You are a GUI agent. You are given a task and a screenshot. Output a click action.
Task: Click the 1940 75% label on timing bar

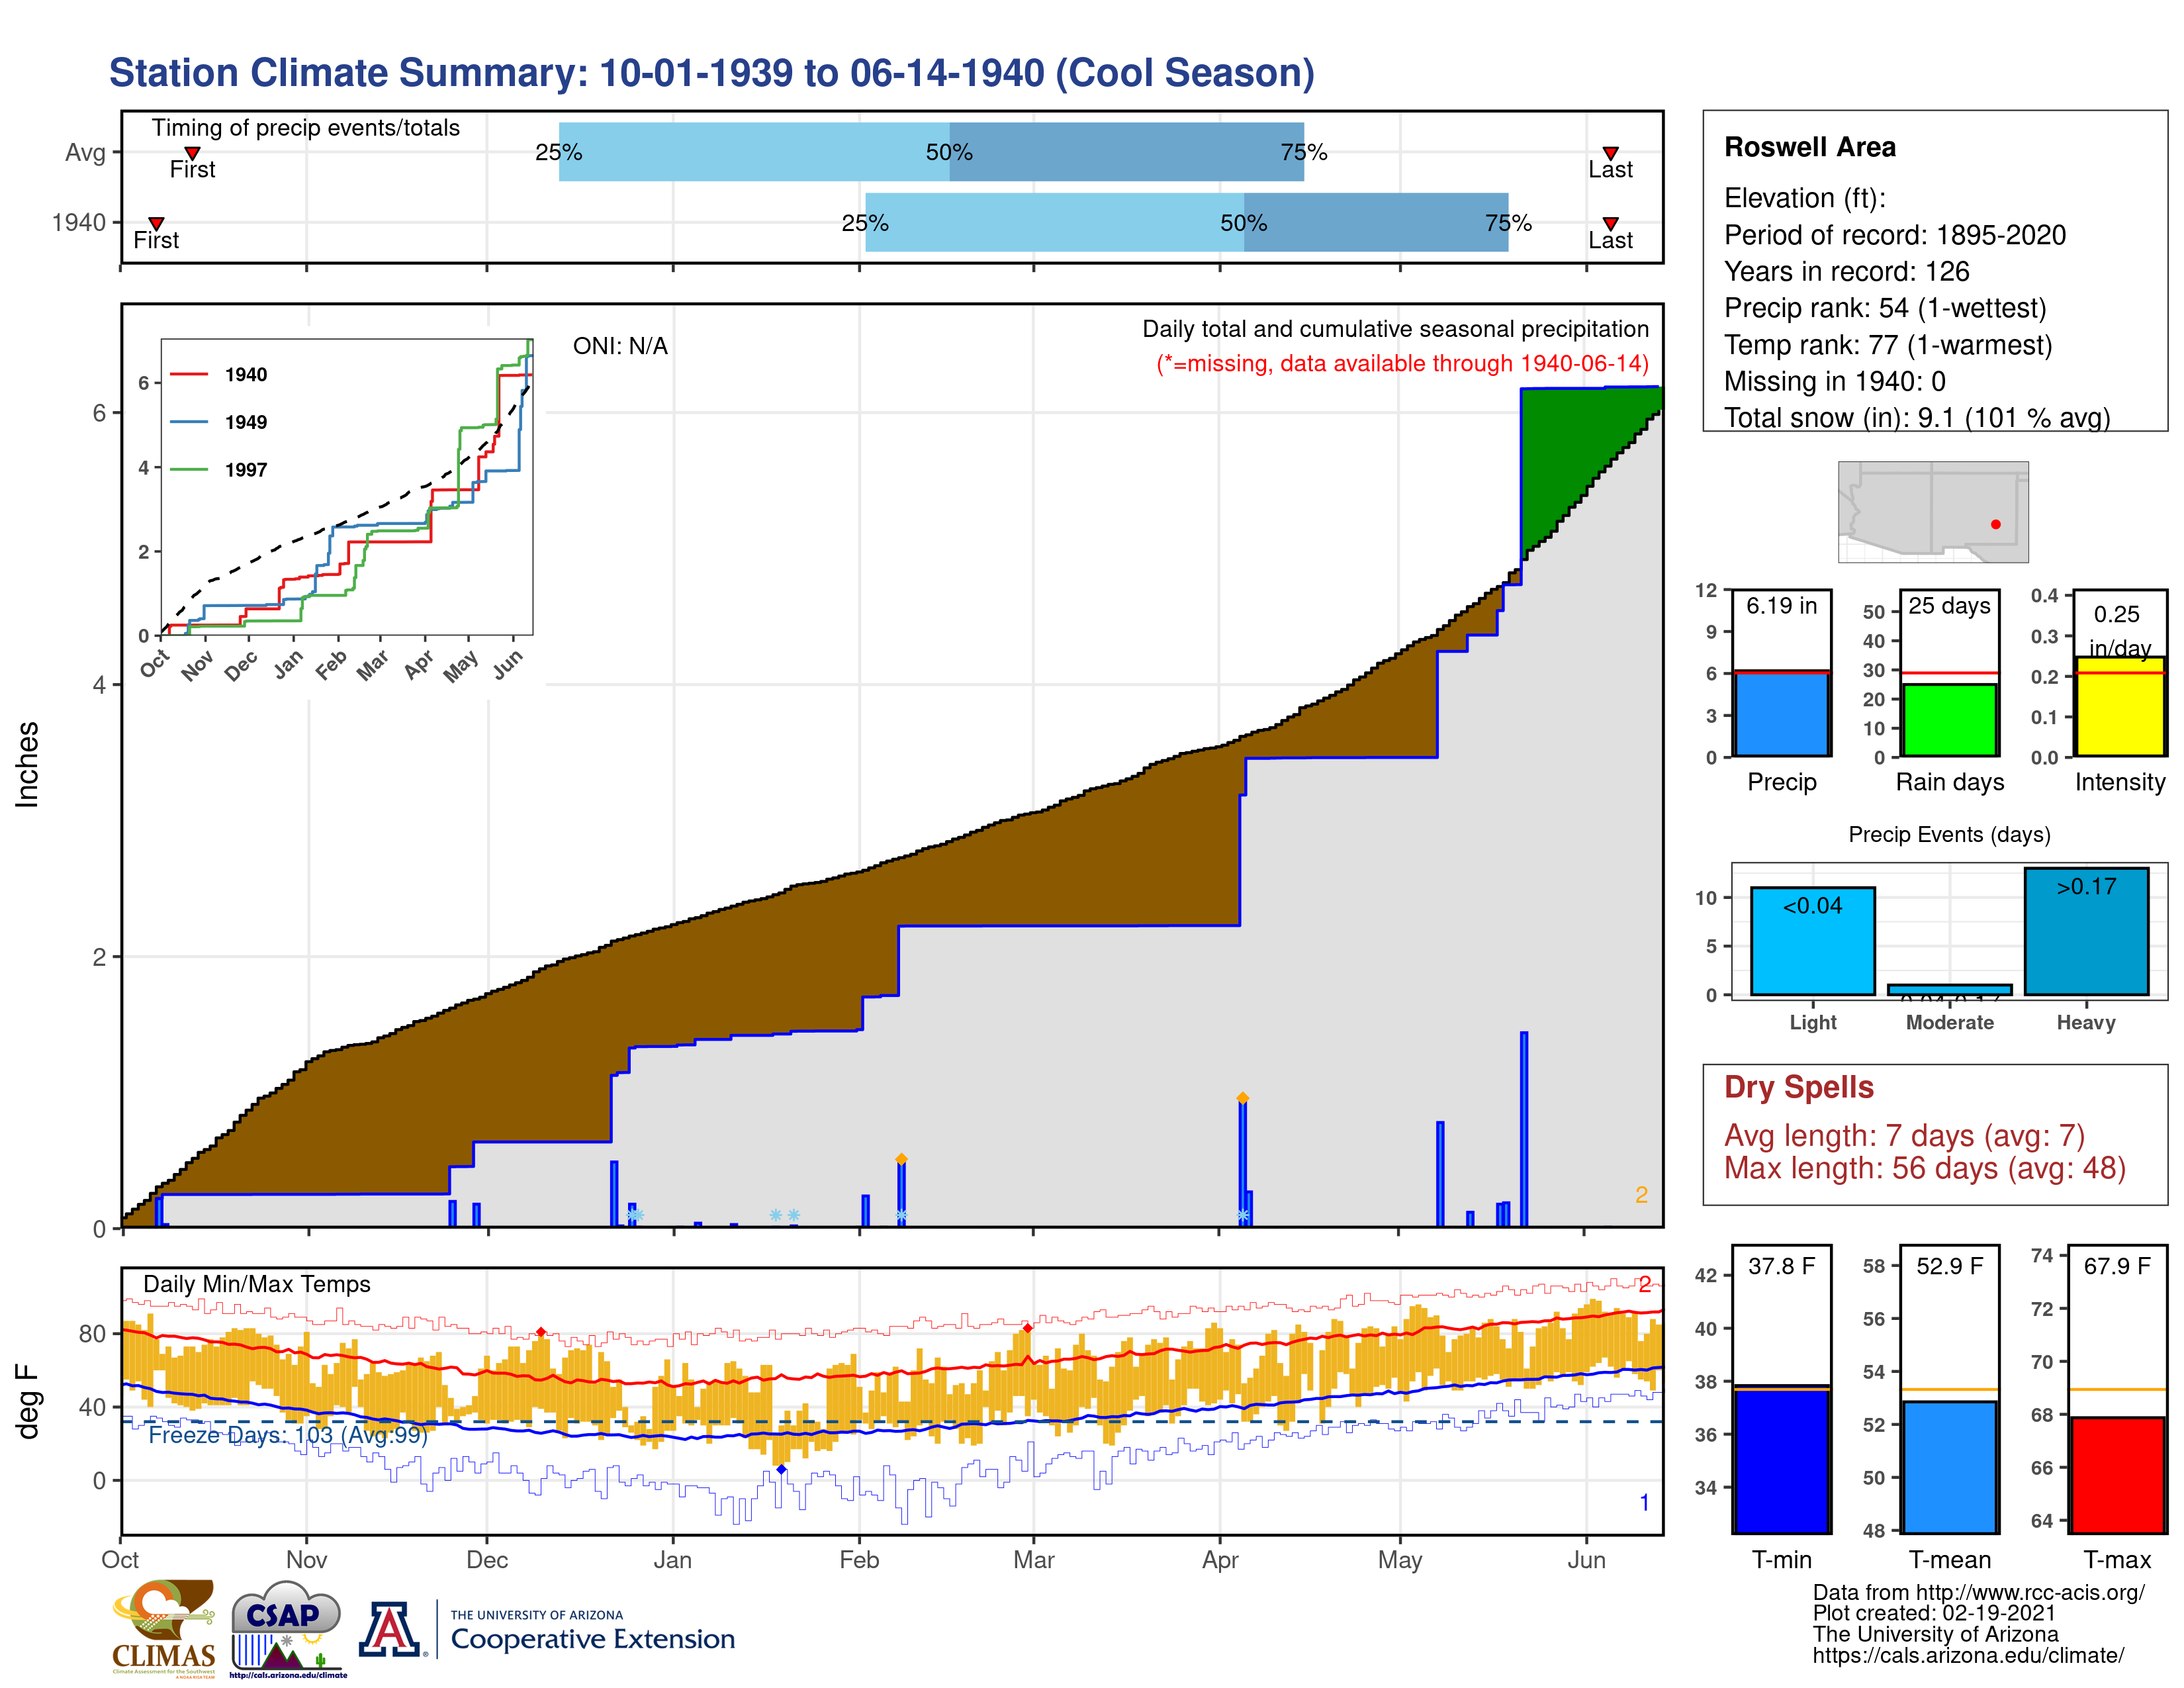click(x=1508, y=222)
